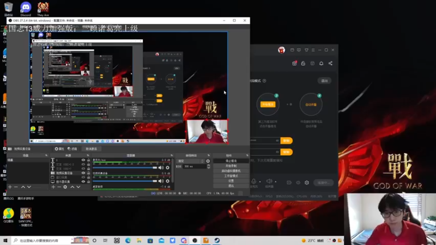Toggle lock on video capture device source

[x=88, y=173]
